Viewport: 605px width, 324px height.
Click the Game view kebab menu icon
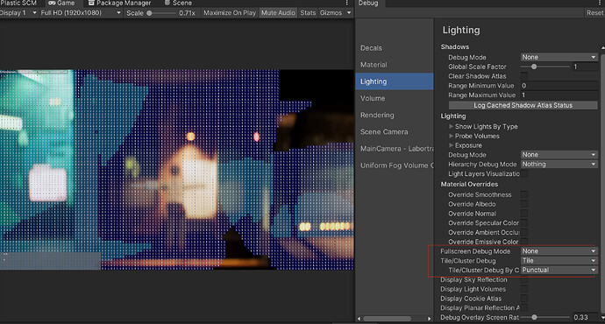[347, 4]
